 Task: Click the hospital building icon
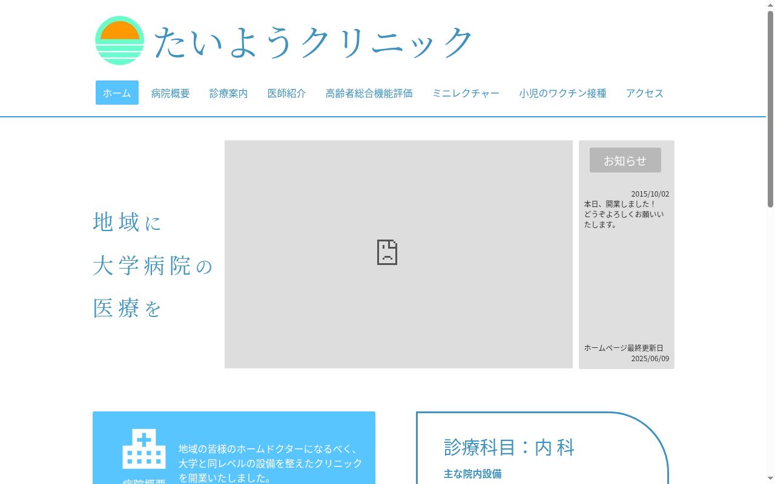[144, 449]
